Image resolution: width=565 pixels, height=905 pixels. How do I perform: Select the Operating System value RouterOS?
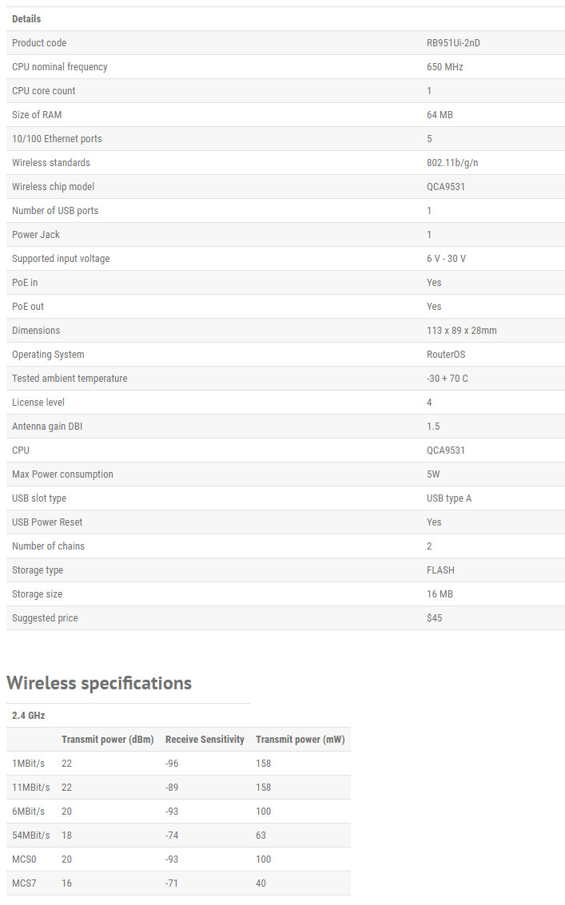click(446, 355)
